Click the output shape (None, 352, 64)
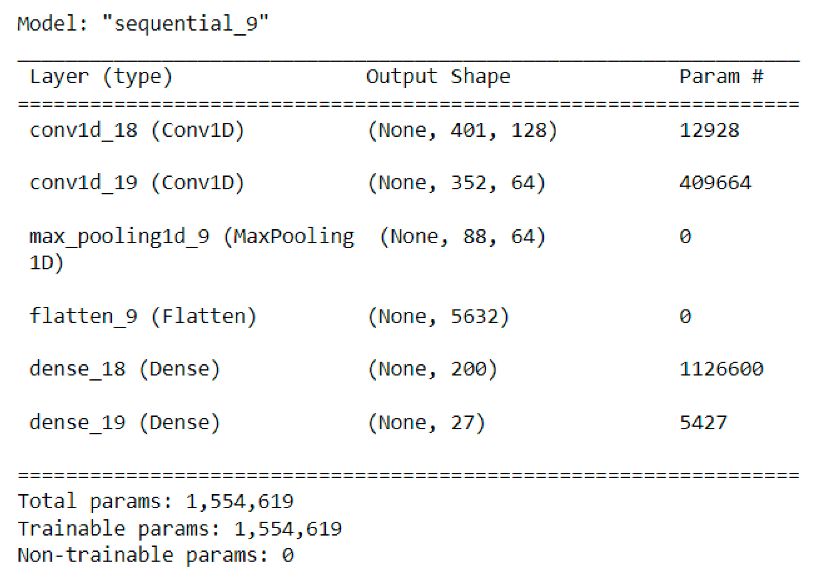Screen dimensions: 824x582 click(x=456, y=183)
